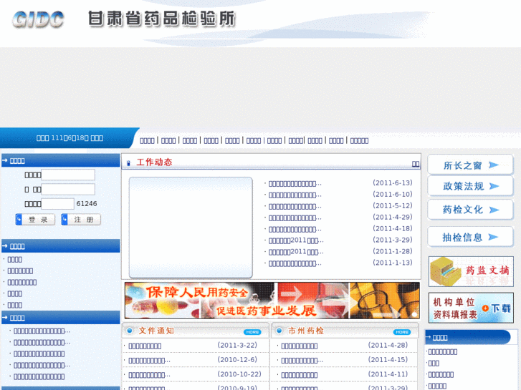Viewport: 521px width, 390px height.
Task: Focus the password input field
Action: coord(68,189)
